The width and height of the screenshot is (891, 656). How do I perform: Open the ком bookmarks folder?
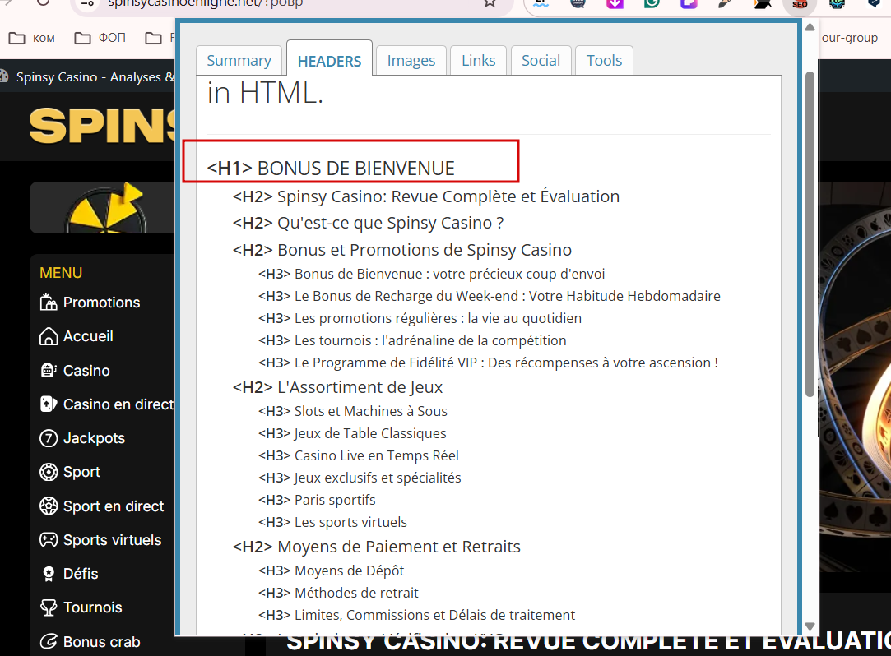32,38
